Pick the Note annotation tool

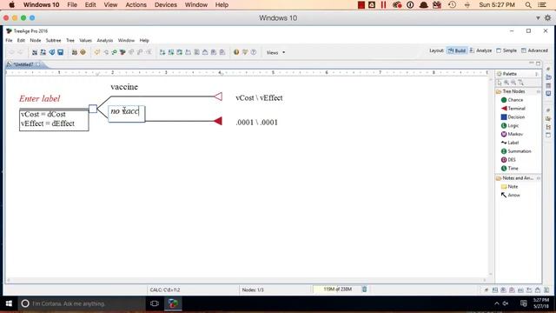coord(510,186)
